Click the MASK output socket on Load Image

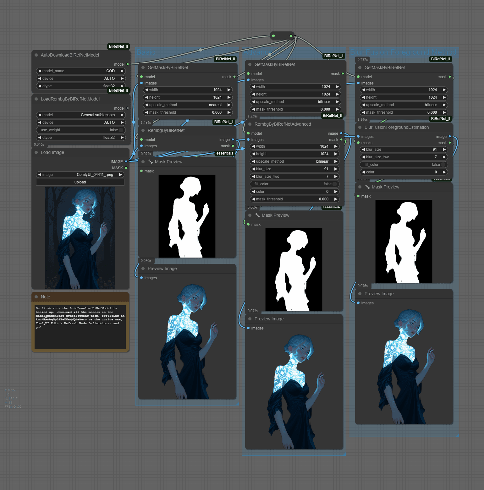click(x=126, y=168)
